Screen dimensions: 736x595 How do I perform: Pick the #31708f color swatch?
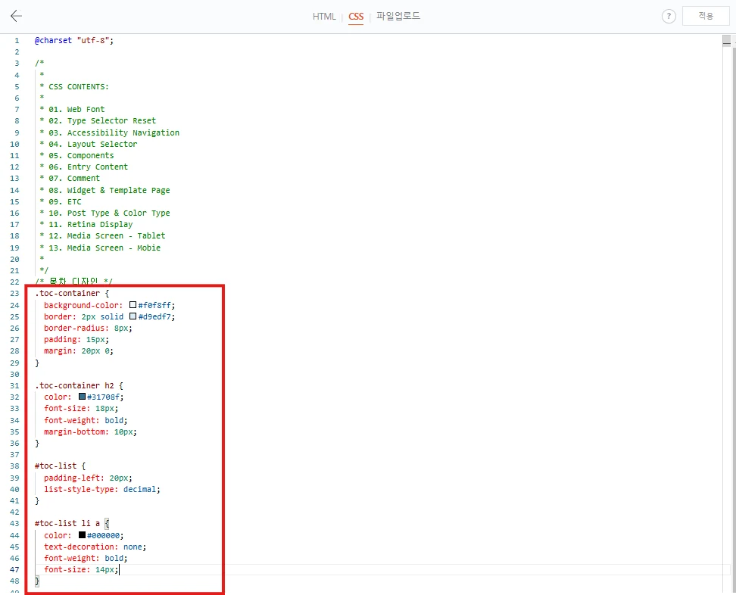[82, 397]
